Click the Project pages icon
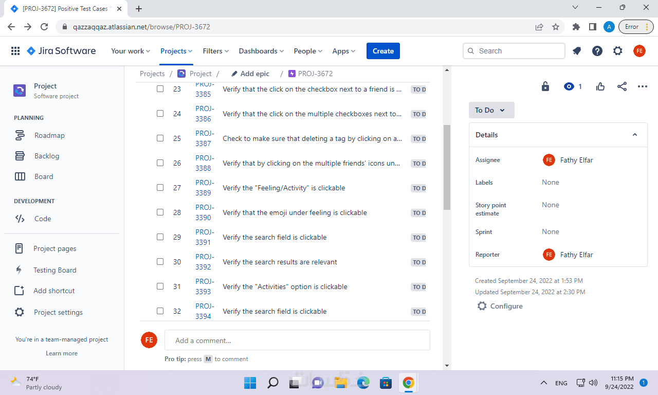This screenshot has height=395, width=658. pos(19,248)
